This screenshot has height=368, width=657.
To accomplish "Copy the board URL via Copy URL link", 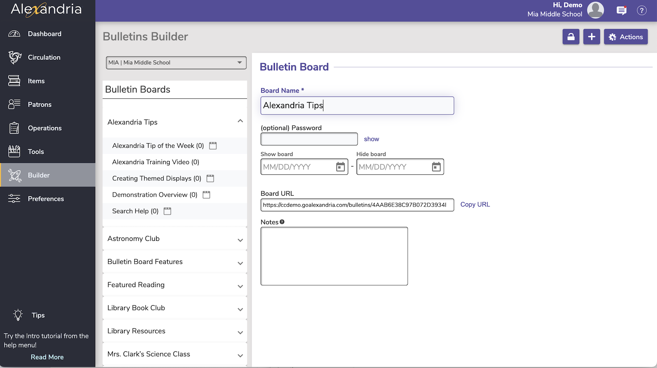I will pyautogui.click(x=474, y=204).
